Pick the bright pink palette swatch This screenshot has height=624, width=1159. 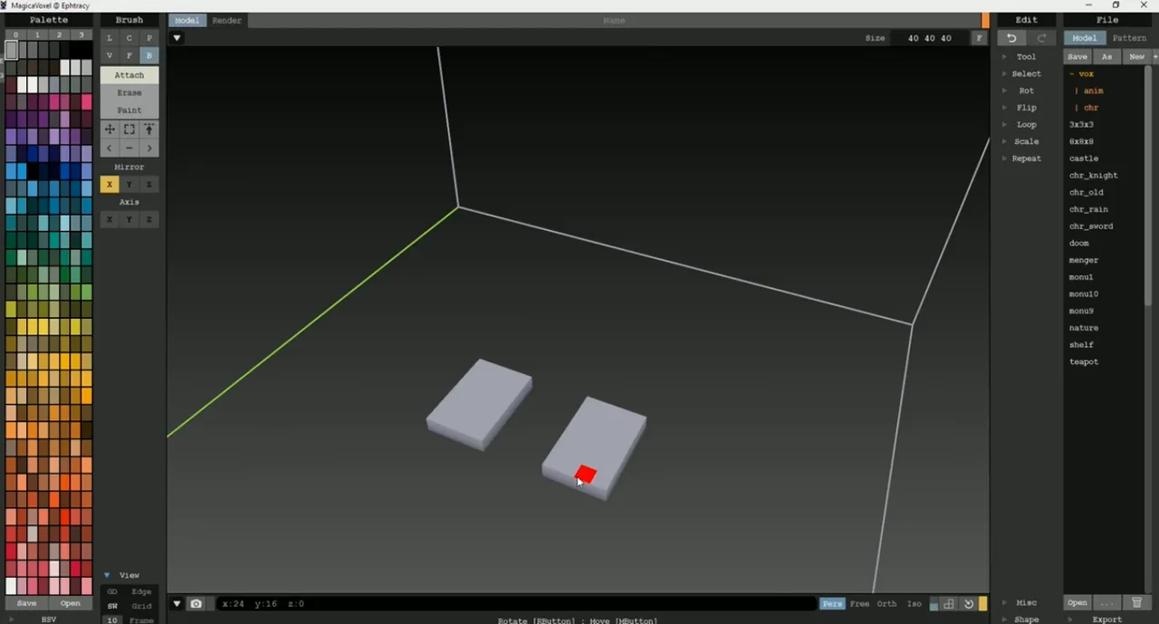[x=87, y=102]
